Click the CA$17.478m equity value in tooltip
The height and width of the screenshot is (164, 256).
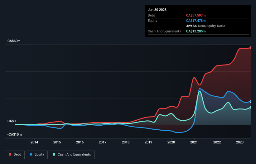[x=196, y=21]
